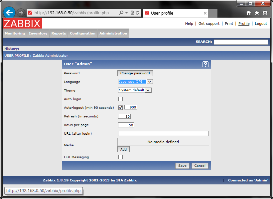The height and width of the screenshot is (199, 273).
Task: Click the 'No media defined' text
Action: click(163, 142)
